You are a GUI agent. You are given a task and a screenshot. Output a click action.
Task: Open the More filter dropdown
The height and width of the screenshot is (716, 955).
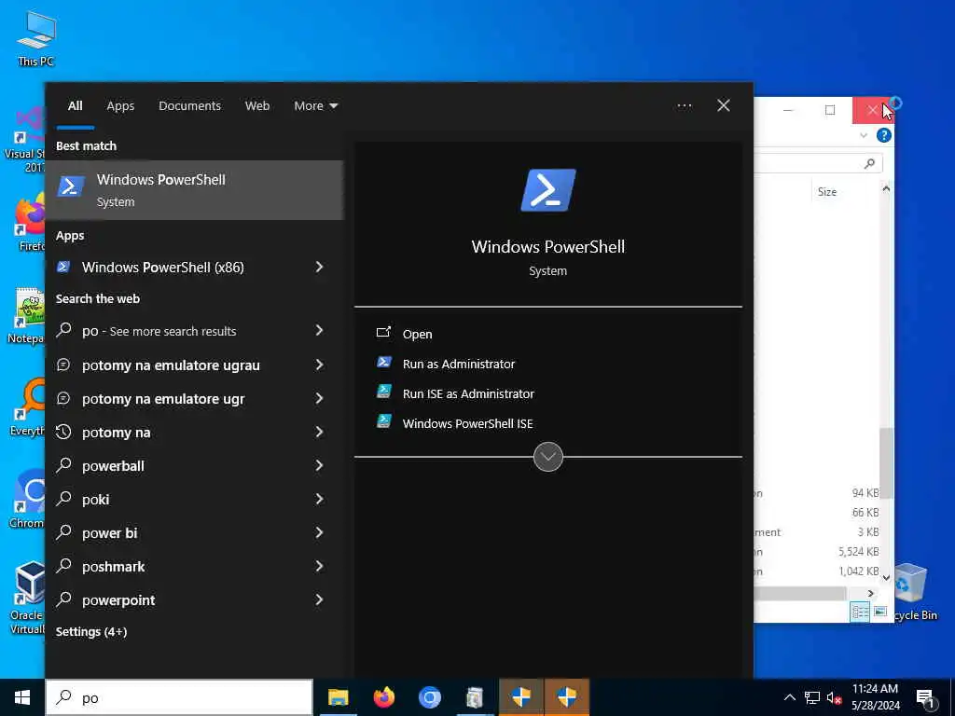(x=315, y=106)
